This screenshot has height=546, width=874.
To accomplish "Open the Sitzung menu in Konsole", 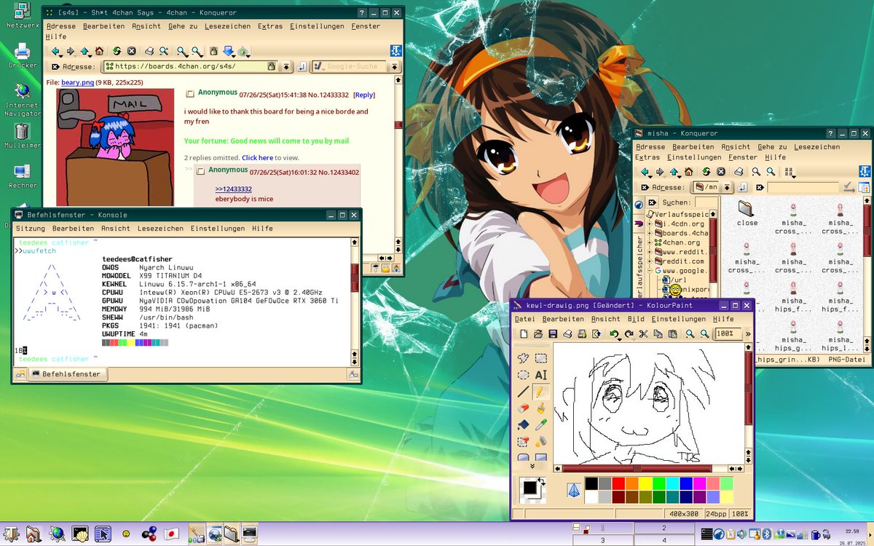I will pos(31,229).
